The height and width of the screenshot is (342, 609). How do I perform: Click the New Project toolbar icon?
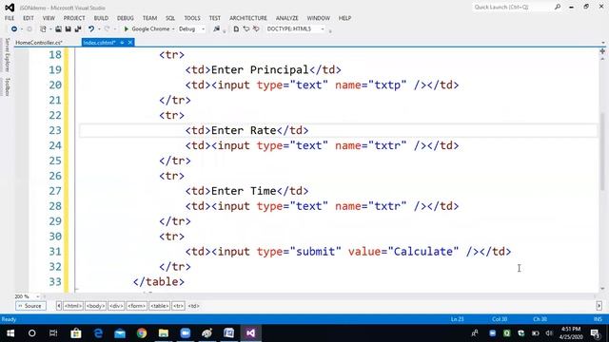43,29
